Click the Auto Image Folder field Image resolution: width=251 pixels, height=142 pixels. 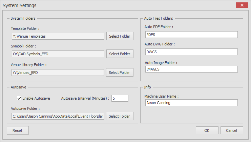coord(191,69)
